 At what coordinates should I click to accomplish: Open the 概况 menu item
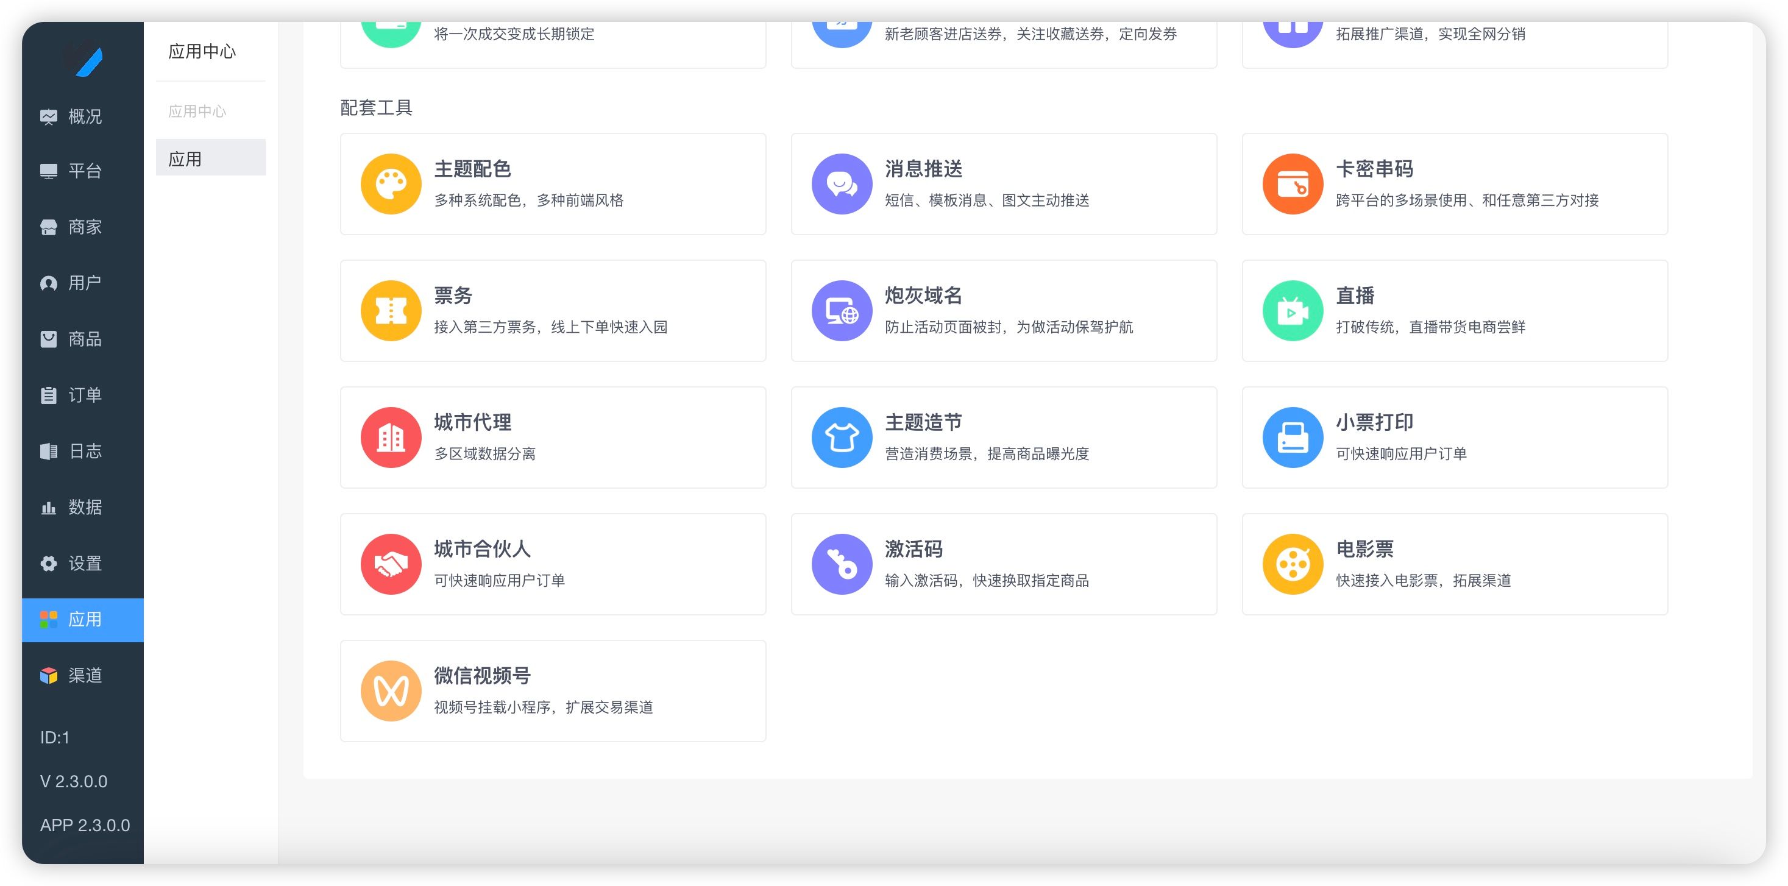coord(83,116)
